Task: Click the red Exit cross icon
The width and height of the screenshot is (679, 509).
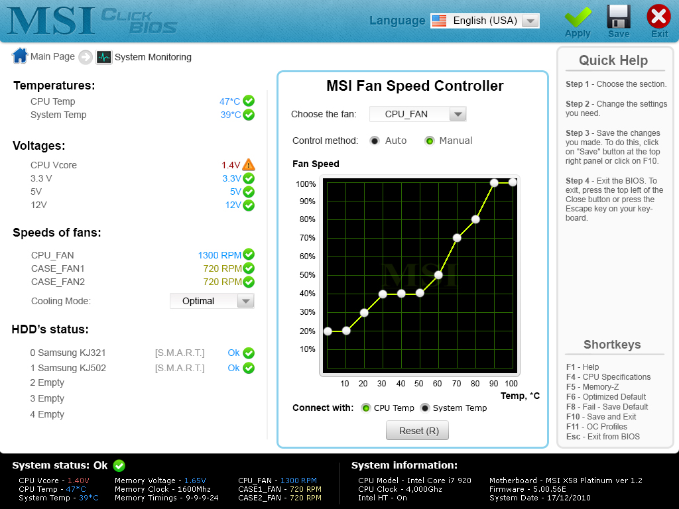Action: click(658, 17)
